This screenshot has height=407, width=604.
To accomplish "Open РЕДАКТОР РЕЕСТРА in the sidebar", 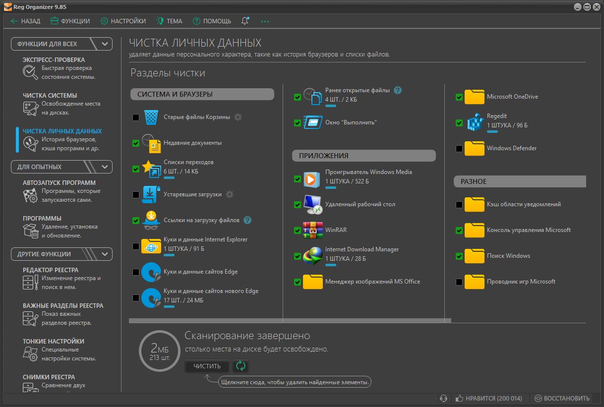I will point(51,270).
